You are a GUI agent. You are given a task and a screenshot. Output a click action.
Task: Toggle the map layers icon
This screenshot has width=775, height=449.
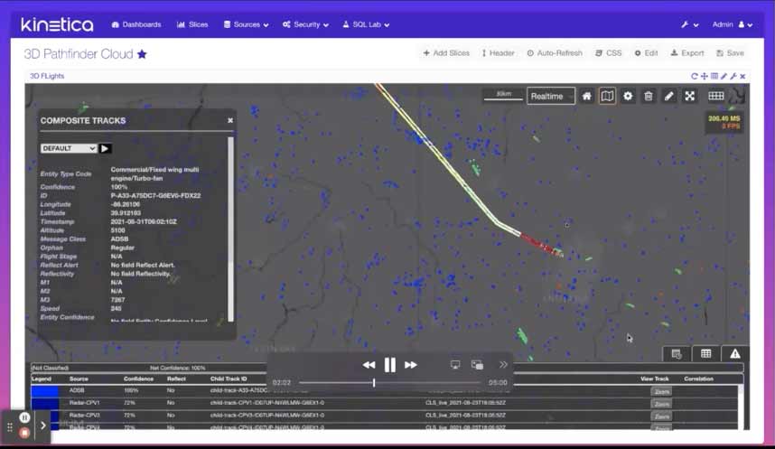click(x=608, y=96)
